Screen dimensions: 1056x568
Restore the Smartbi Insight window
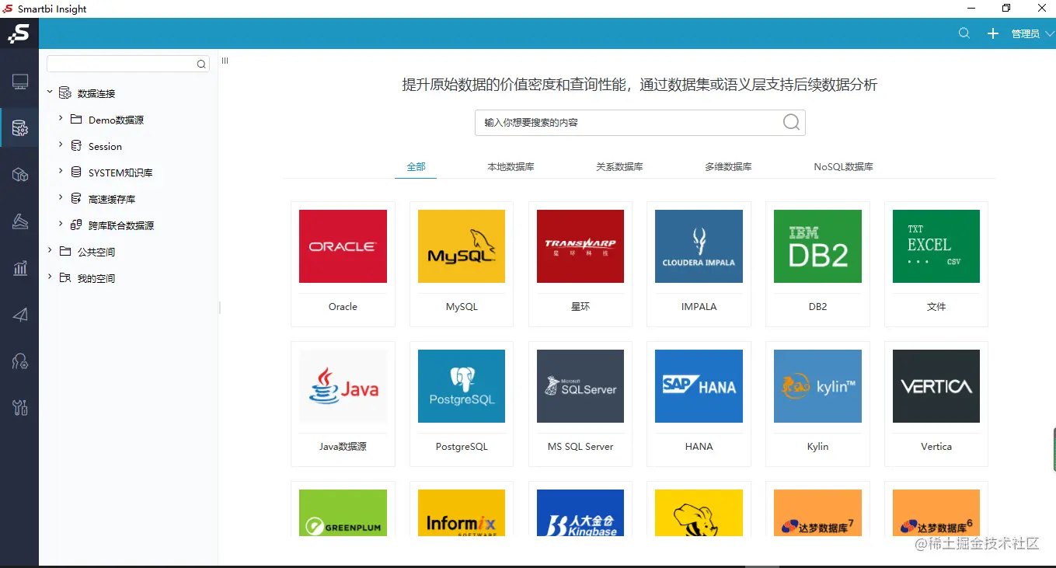point(1006,8)
